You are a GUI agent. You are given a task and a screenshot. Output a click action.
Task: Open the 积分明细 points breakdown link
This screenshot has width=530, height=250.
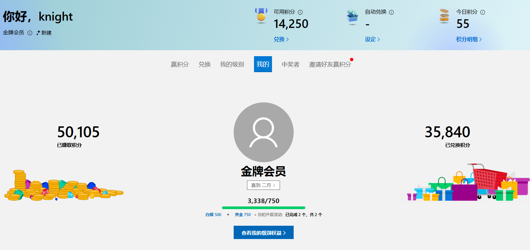click(x=469, y=39)
